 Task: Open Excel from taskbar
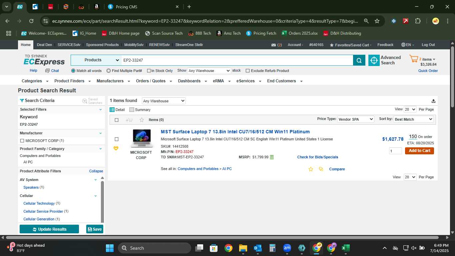pos(345,248)
